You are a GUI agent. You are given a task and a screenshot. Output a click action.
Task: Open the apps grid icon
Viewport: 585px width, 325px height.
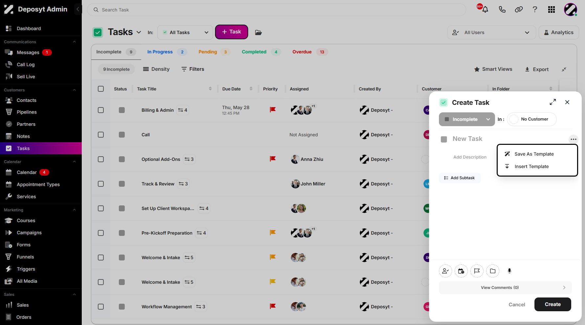coord(552,10)
